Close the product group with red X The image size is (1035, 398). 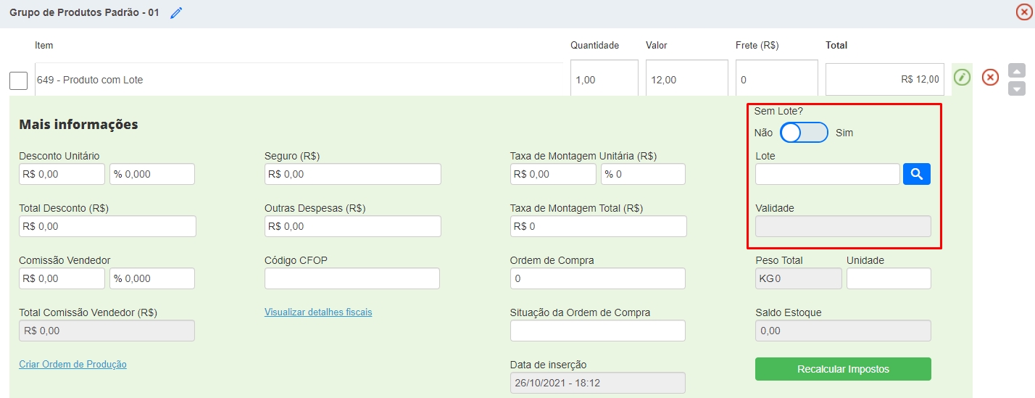1024,12
